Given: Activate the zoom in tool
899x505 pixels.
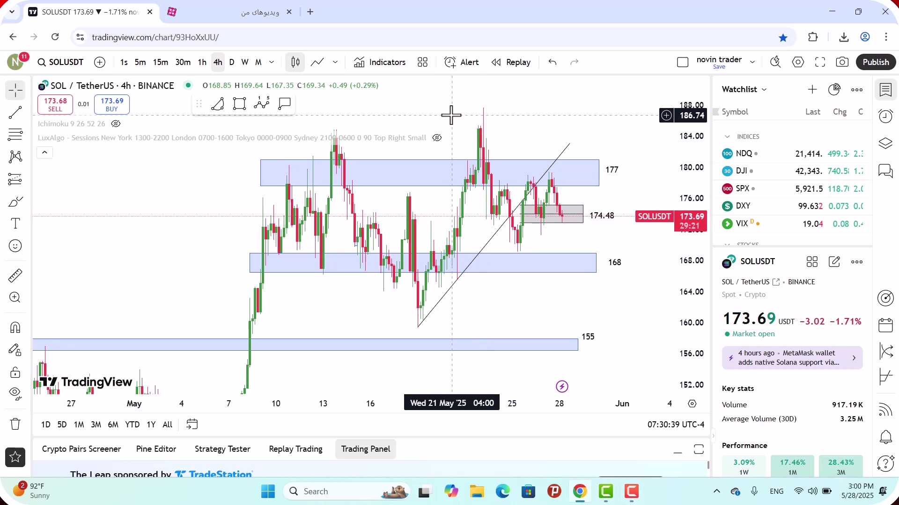Looking at the screenshot, I should 15,297.
